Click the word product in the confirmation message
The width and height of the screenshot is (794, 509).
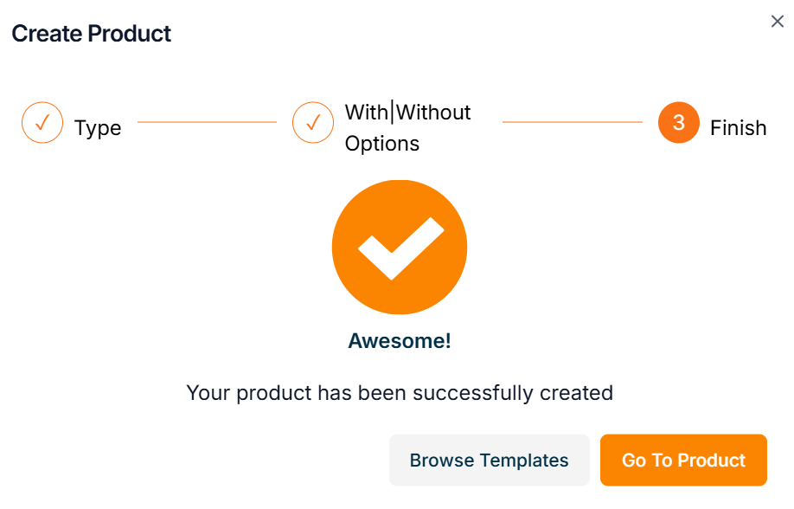[274, 393]
